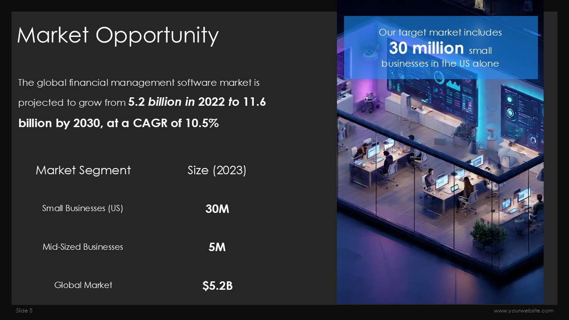Click the bold '5.2 billion in 2022' text
The height and width of the screenshot is (320, 569).
pos(177,102)
